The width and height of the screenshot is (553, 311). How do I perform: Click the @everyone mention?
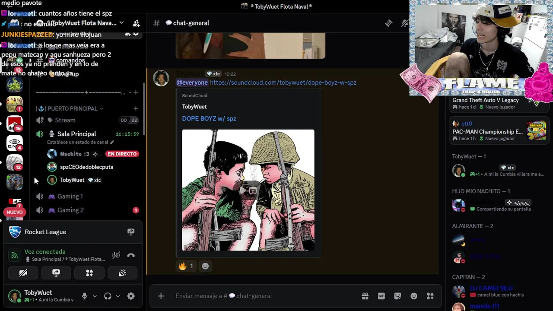click(192, 83)
